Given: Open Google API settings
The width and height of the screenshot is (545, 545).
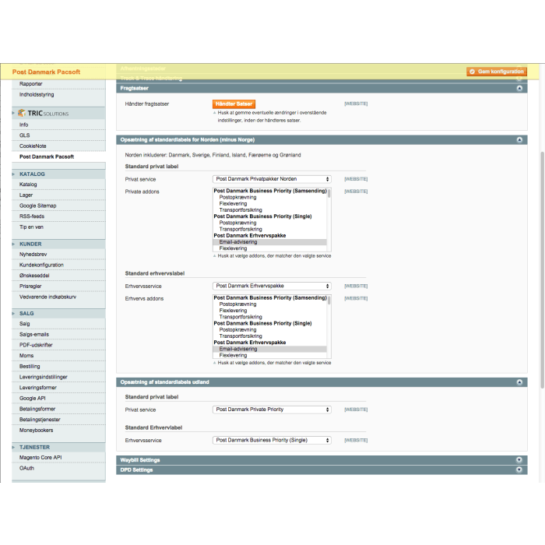Looking at the screenshot, I should point(33,399).
